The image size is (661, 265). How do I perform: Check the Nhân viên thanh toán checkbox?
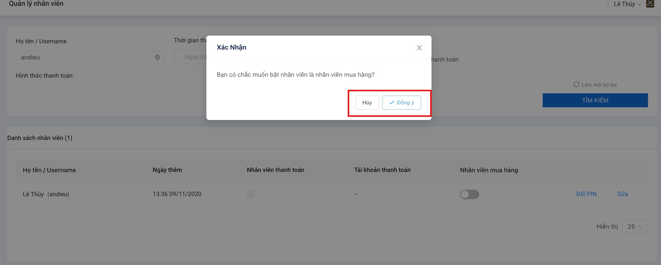[x=250, y=194]
